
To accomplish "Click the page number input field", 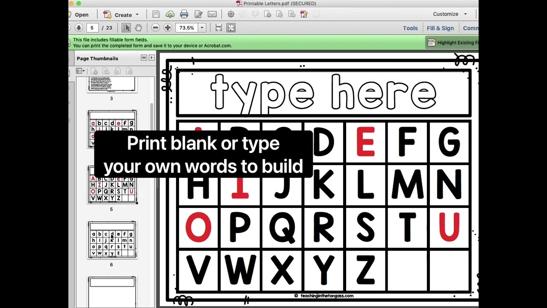I will click(92, 28).
